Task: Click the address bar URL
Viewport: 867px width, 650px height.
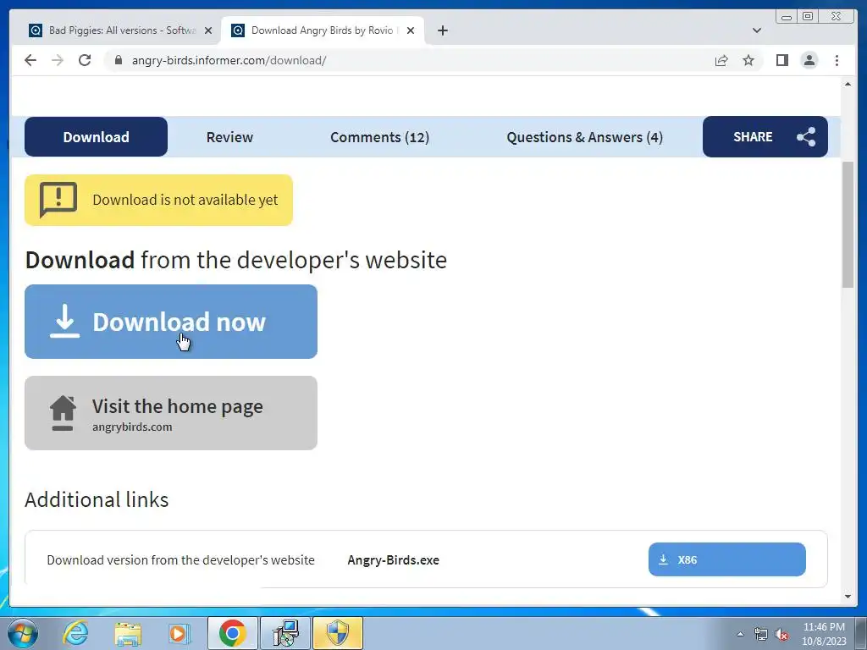Action: 229,60
